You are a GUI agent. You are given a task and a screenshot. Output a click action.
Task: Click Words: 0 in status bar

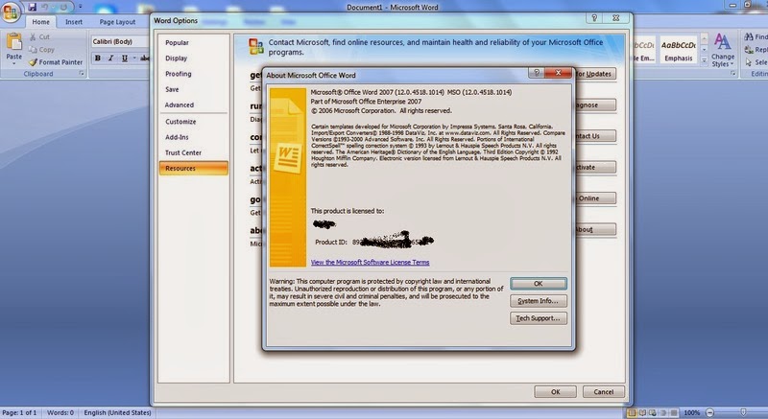60,412
